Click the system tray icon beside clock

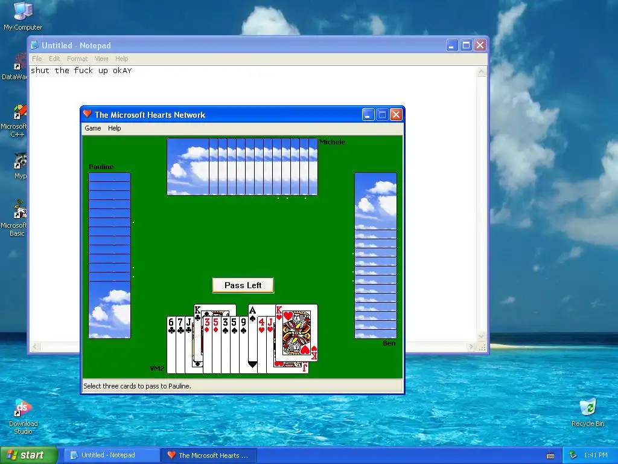point(573,456)
